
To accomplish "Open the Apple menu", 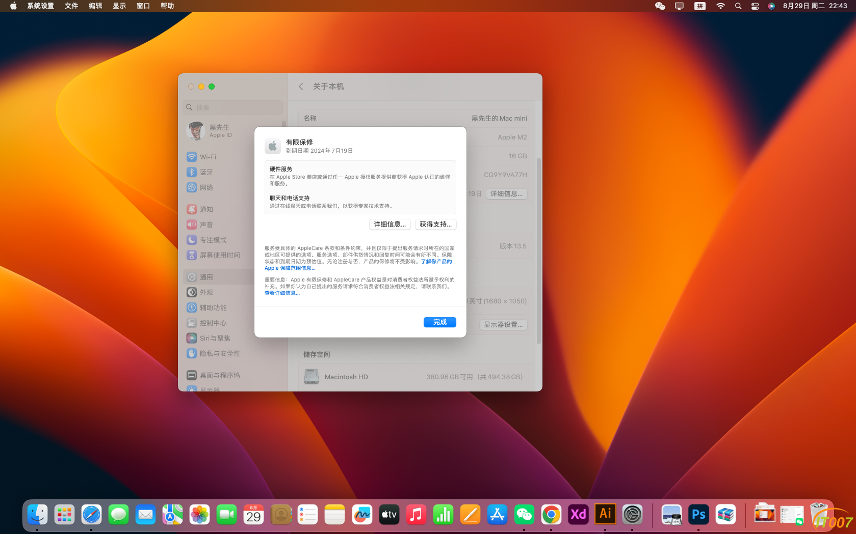I will [x=13, y=6].
